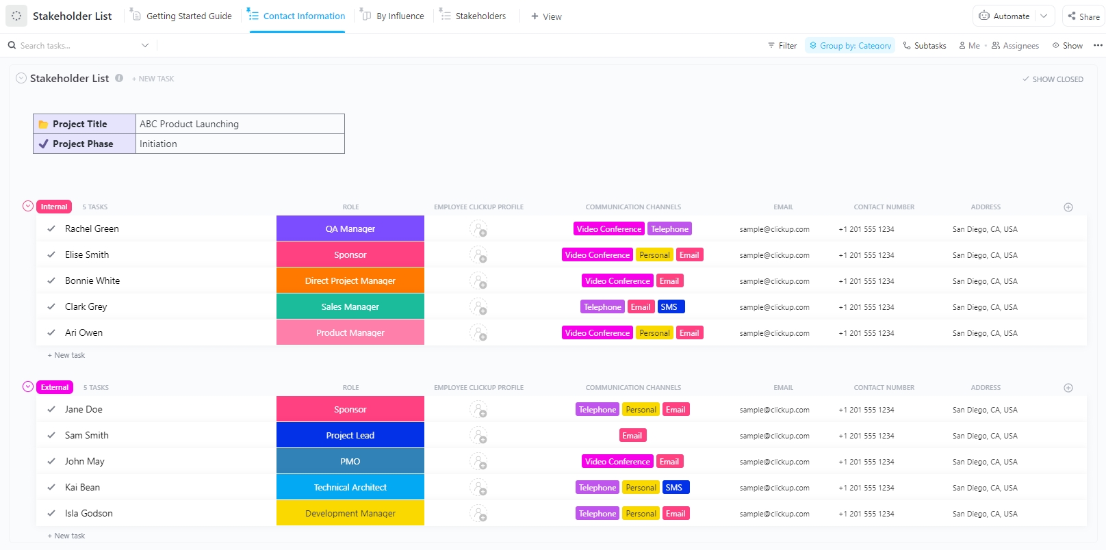This screenshot has width=1106, height=550.
Task: Collapse the Internal group
Action: pyautogui.click(x=28, y=206)
